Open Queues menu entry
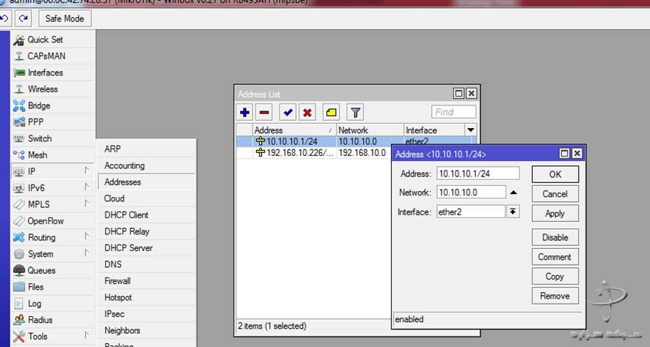Screen dimensions: 650x347 pos(52,270)
